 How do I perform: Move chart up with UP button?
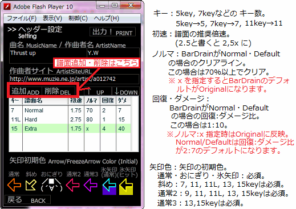(96, 91)
